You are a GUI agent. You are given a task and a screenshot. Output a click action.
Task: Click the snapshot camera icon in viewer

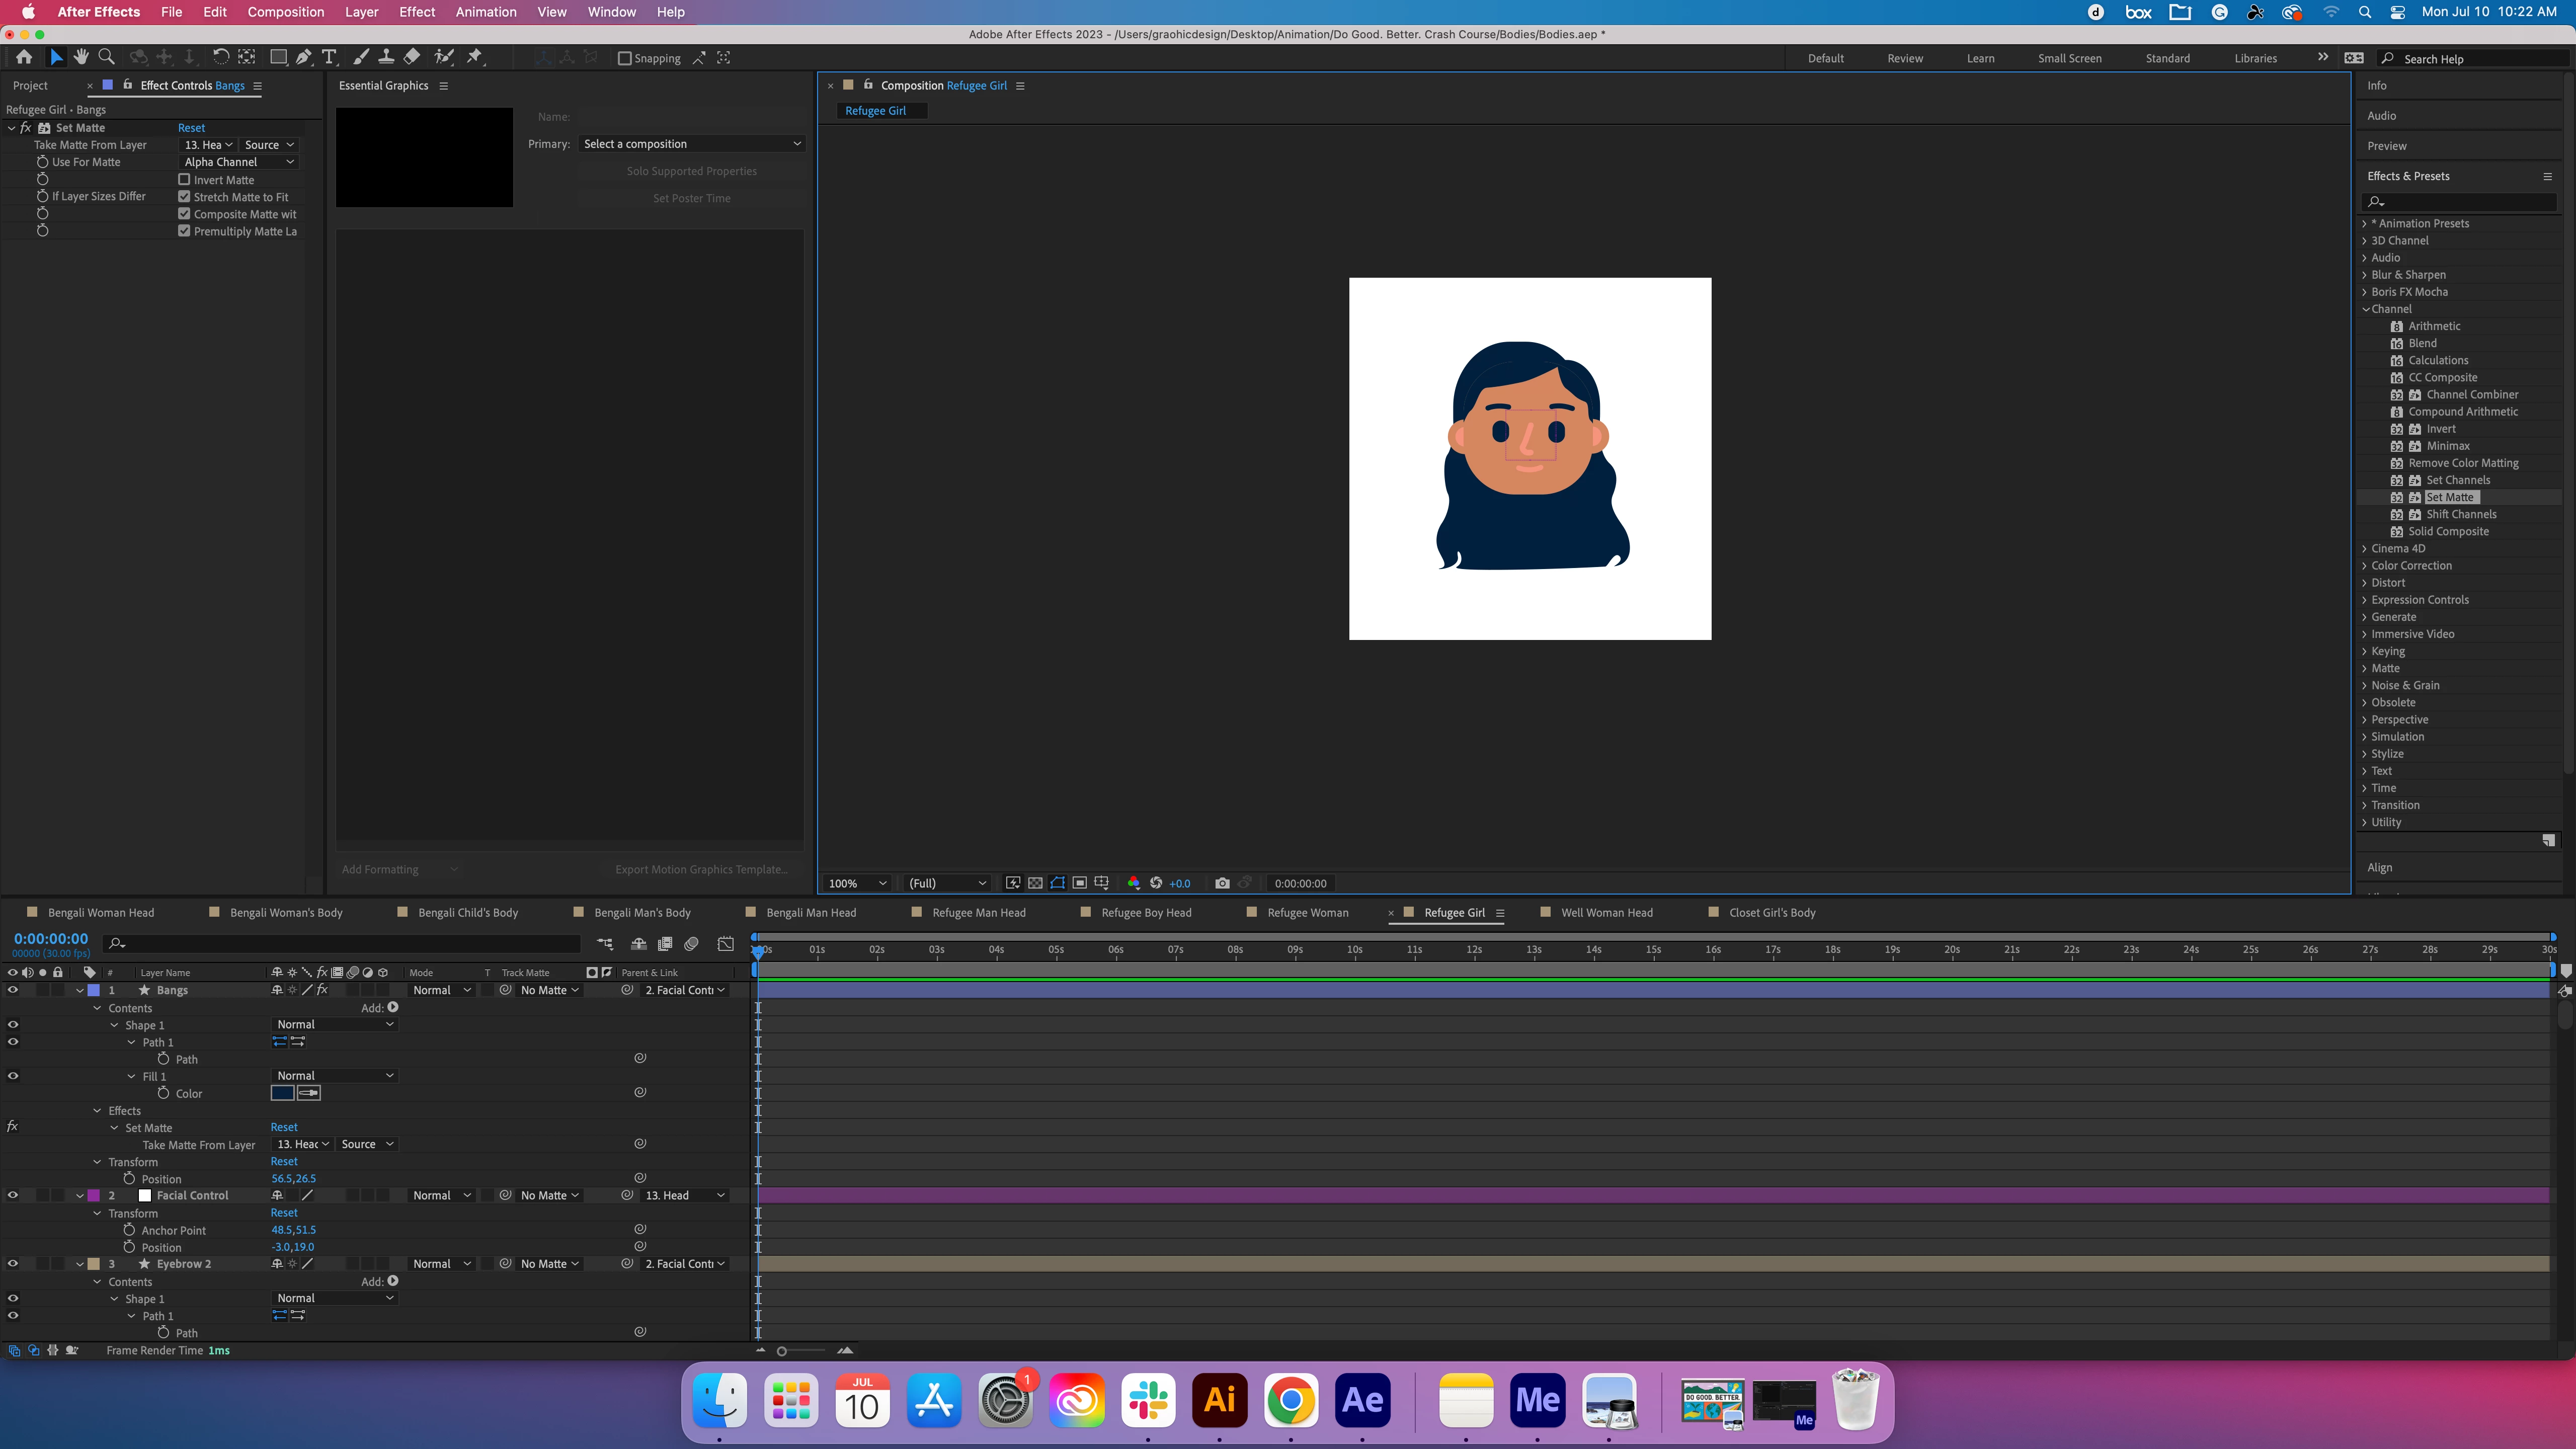(x=1222, y=883)
